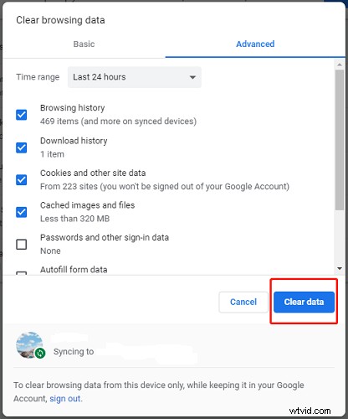Check the Autofill form data checkbox
The width and height of the screenshot is (348, 419).
[22, 273]
